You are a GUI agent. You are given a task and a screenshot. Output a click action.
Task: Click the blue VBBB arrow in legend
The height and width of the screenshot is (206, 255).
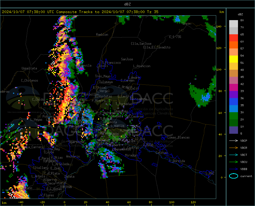click(x=233, y=169)
